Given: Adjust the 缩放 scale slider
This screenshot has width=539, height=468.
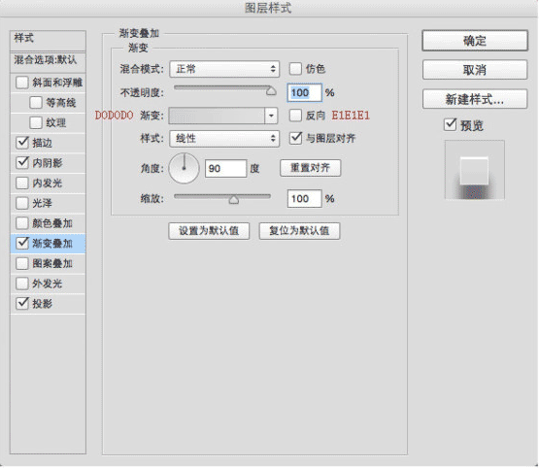Looking at the screenshot, I should click(234, 199).
